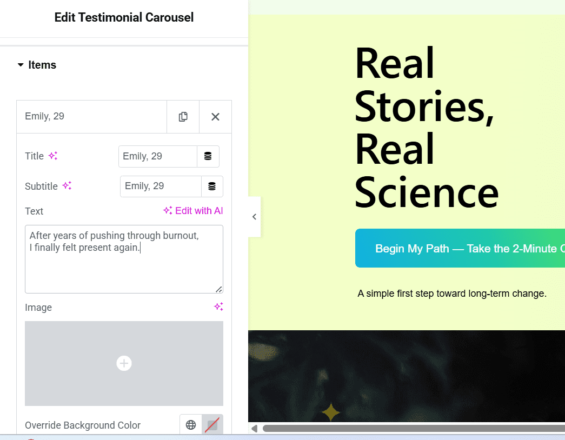Viewport: 565px width, 440px height.
Task: Collapse the Items section
Action: point(37,65)
